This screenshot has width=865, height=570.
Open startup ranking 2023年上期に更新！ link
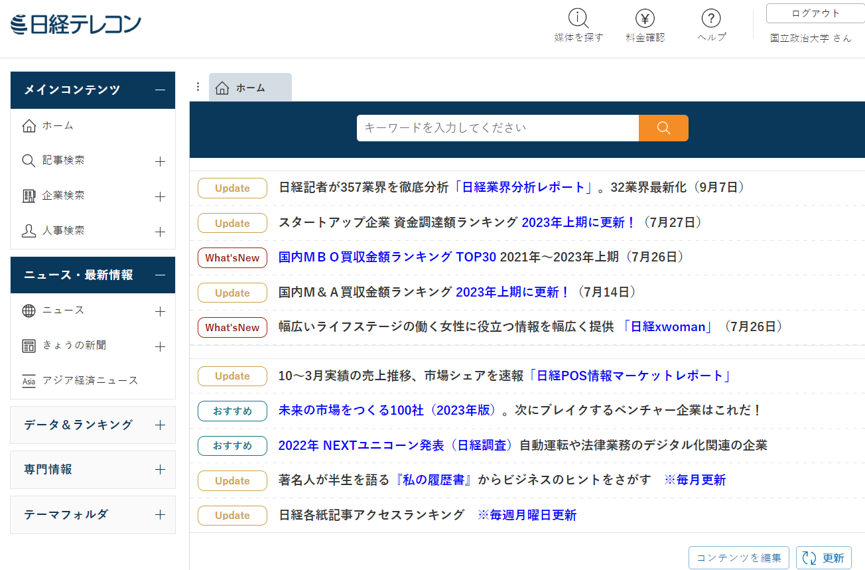click(x=578, y=222)
